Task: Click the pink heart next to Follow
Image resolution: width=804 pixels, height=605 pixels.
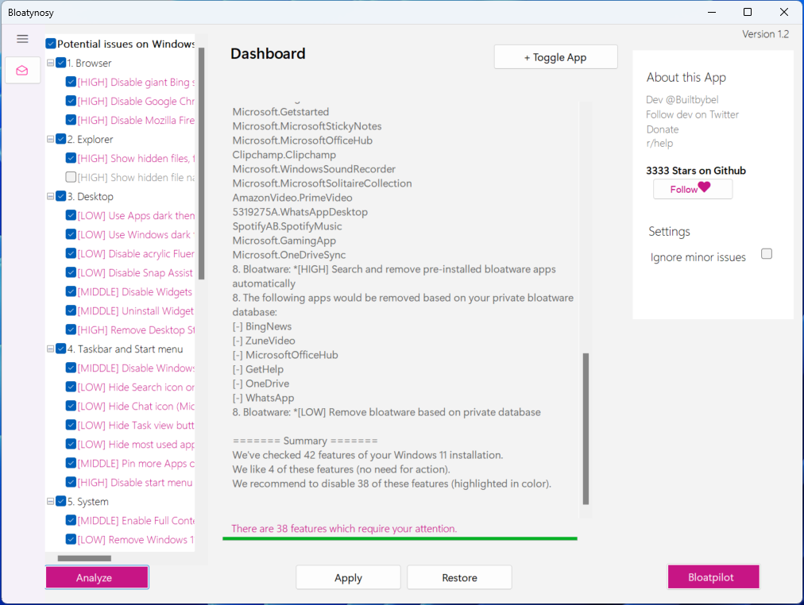Action: click(704, 187)
